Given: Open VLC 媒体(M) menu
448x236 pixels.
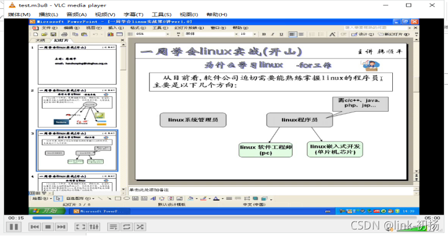Looking at the screenshot, I should tap(19, 15).
